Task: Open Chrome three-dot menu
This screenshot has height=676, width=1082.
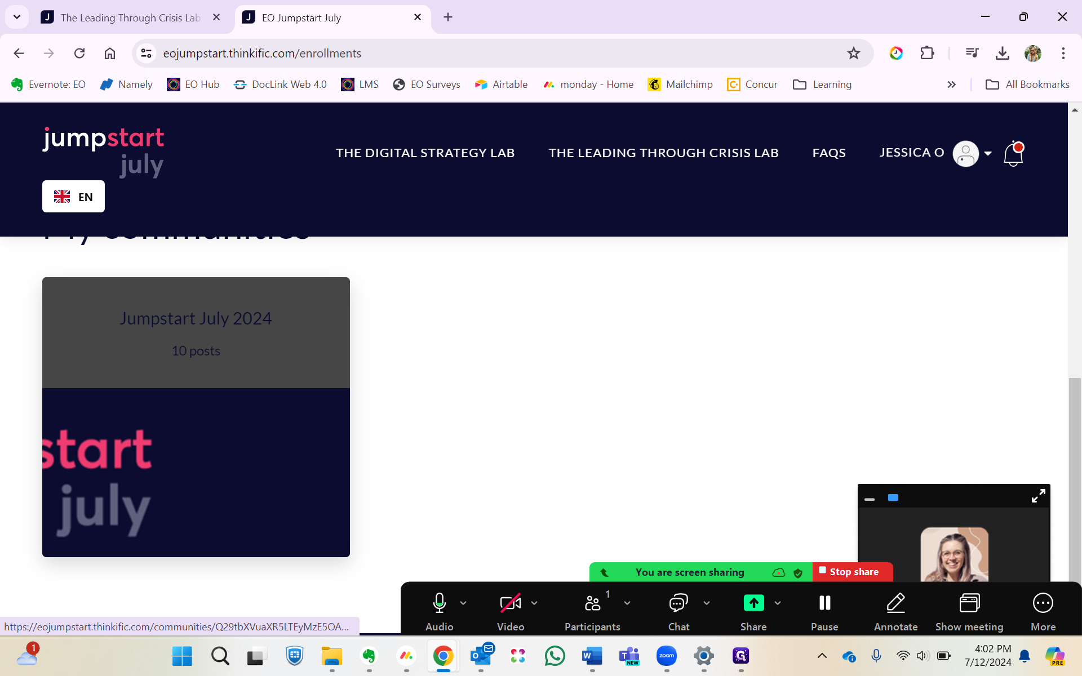Action: [x=1063, y=53]
